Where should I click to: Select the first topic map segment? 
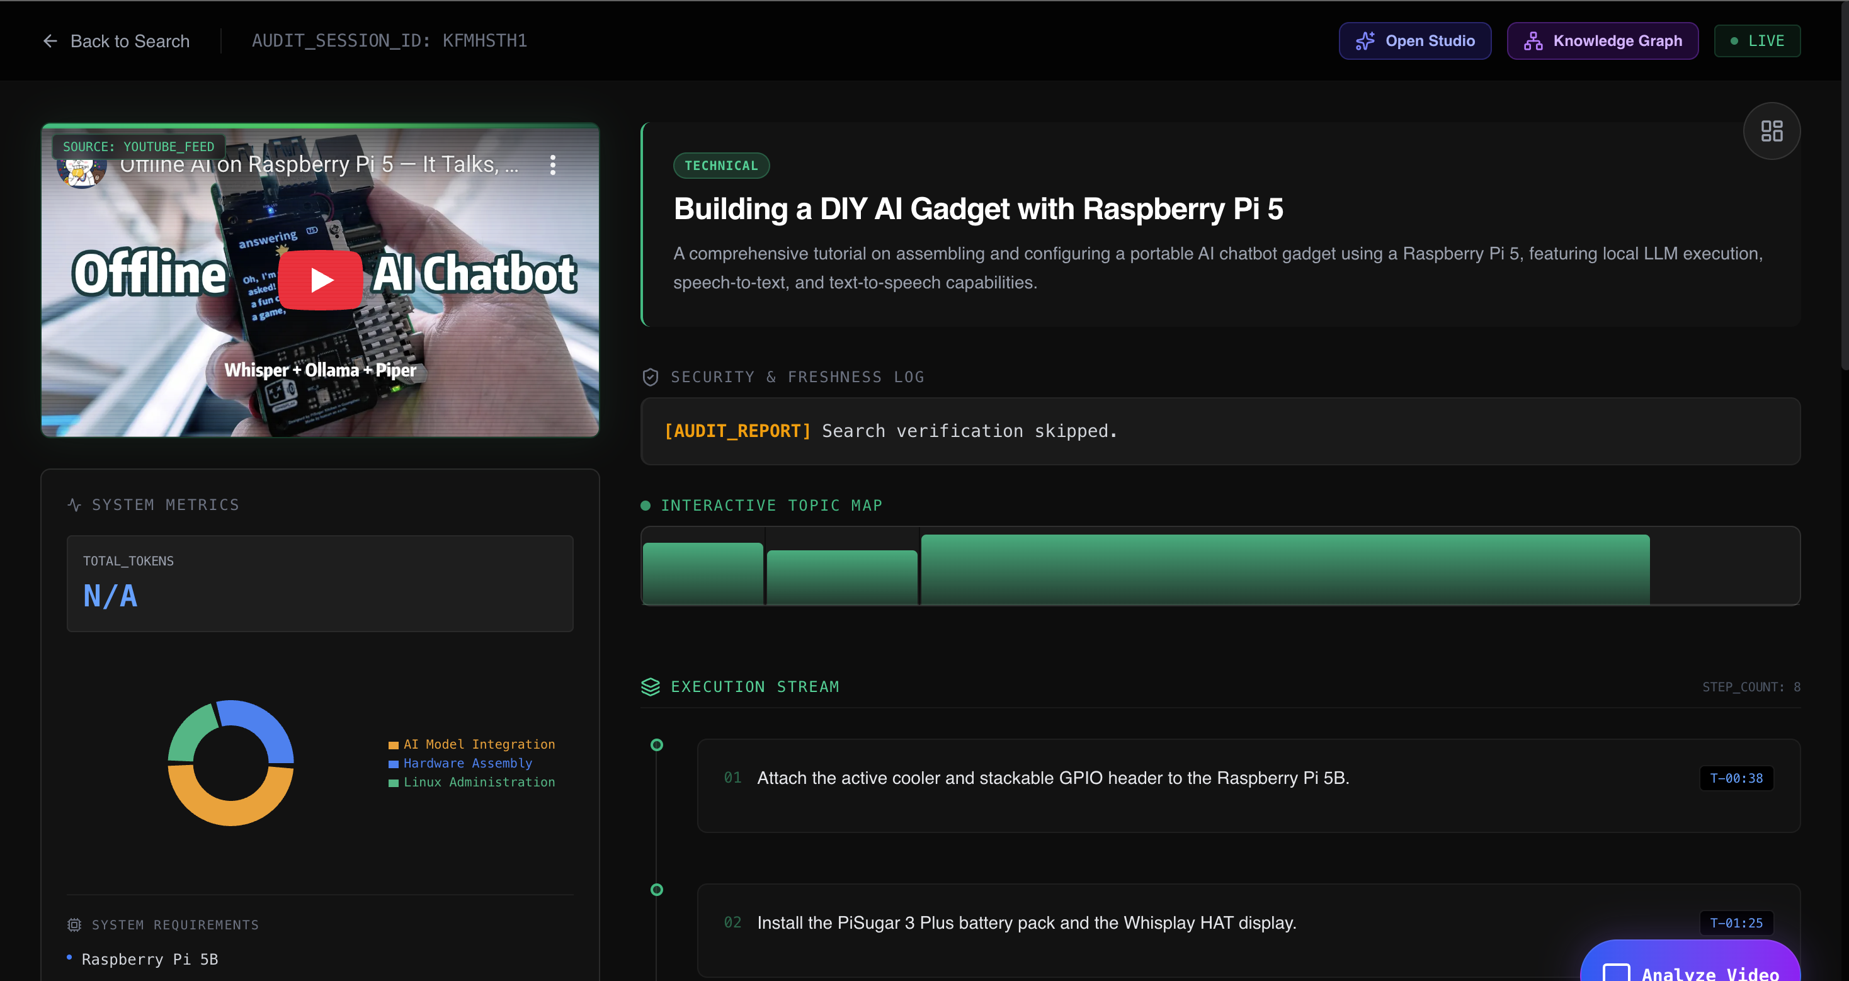tap(702, 572)
